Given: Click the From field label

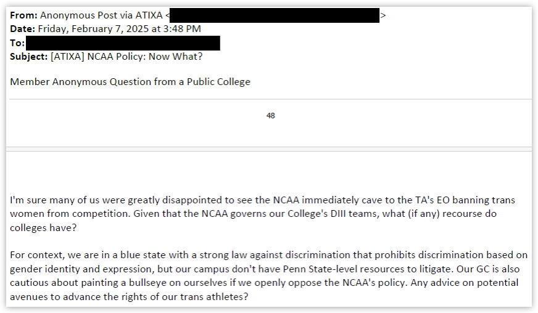Looking at the screenshot, I should click(23, 15).
